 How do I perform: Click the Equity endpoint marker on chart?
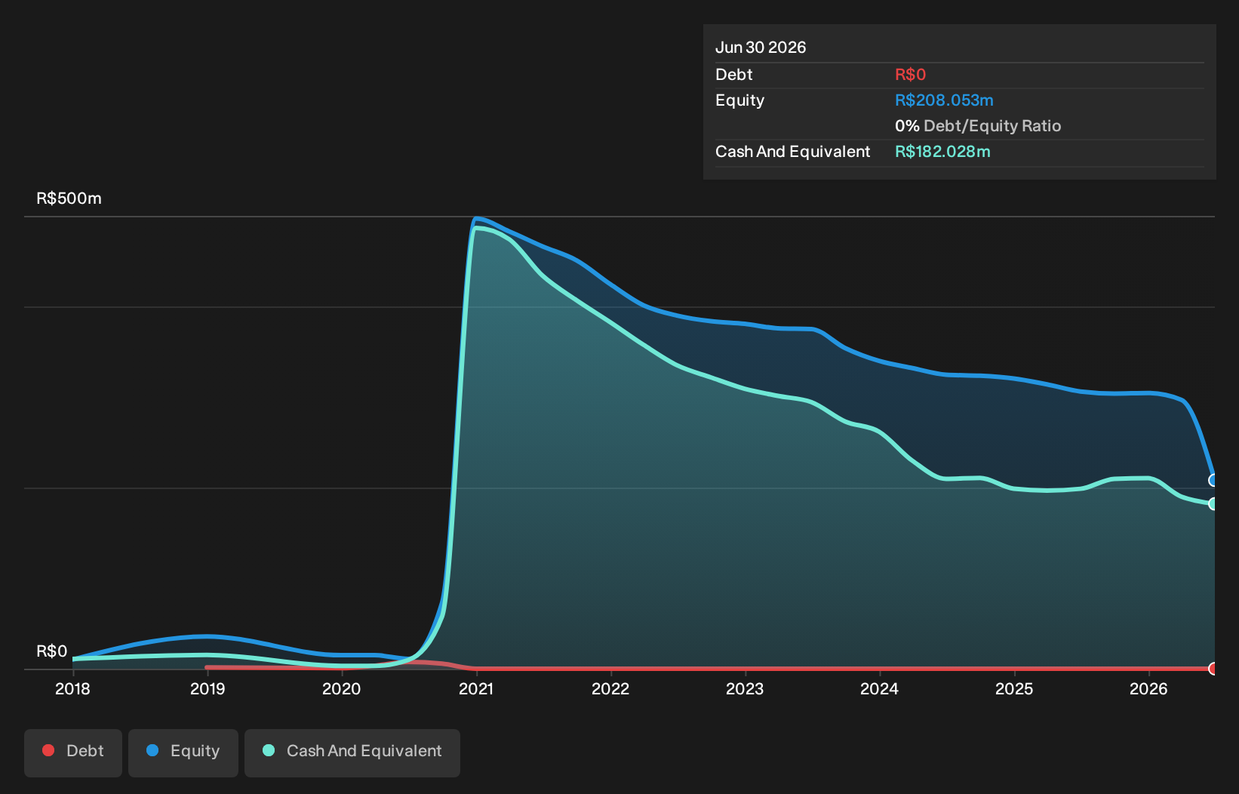[1213, 480]
